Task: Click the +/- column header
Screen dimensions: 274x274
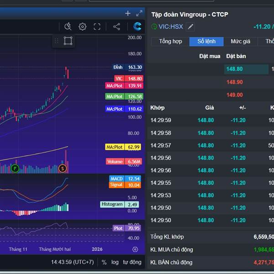Action: [x=242, y=108]
